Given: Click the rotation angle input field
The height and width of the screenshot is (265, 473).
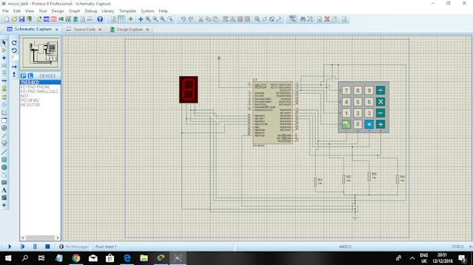Looking at the screenshot, I should (14, 57).
